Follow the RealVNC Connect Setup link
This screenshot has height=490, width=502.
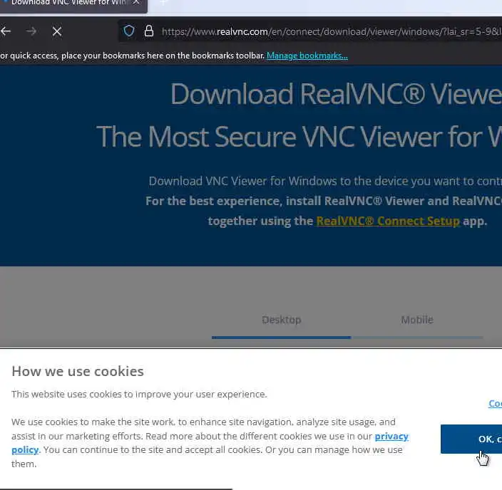[388, 221]
